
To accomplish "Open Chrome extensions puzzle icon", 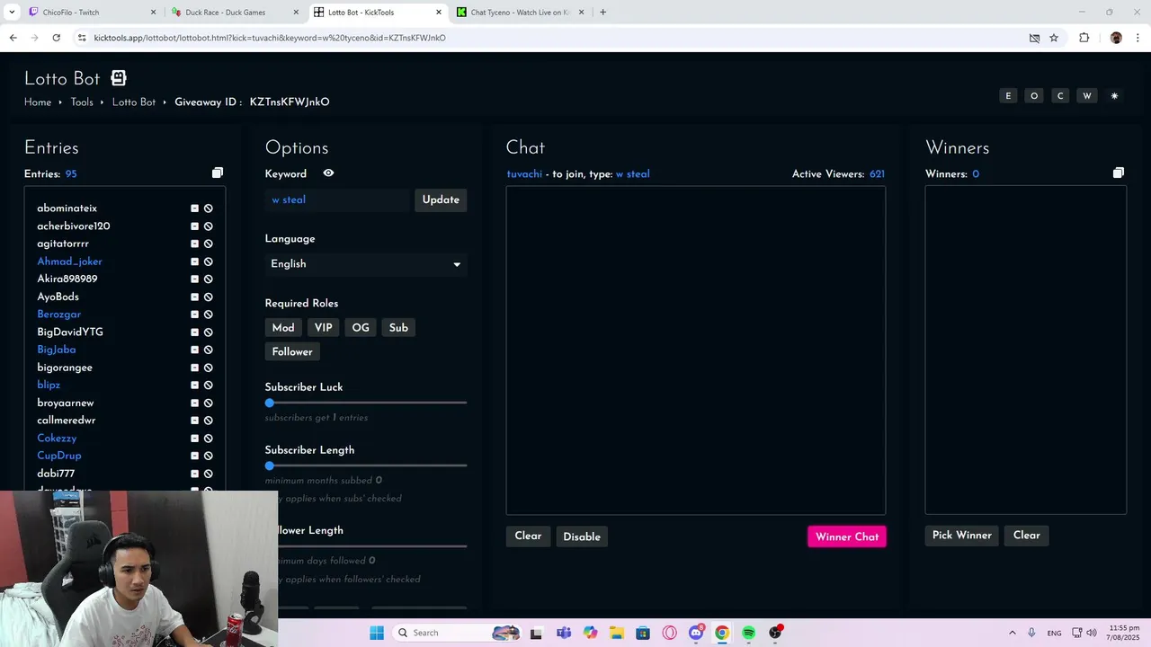I will click(x=1084, y=38).
